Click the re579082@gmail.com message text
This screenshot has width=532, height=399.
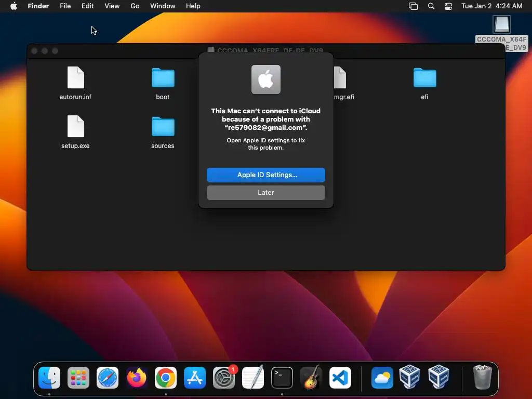[266, 128]
